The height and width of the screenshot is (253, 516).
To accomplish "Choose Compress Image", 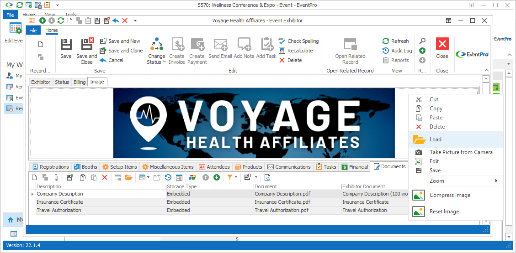I will [x=456, y=195].
